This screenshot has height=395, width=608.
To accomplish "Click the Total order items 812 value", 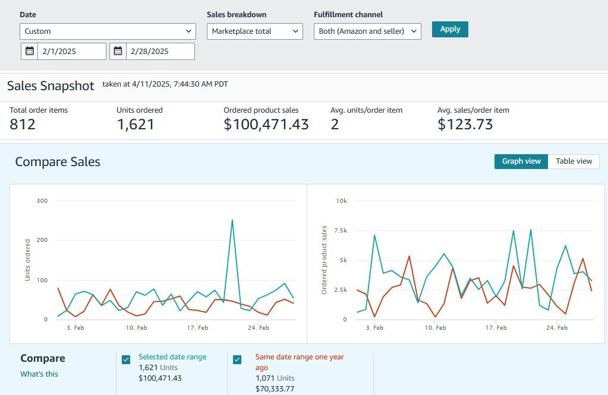I will 23,124.
